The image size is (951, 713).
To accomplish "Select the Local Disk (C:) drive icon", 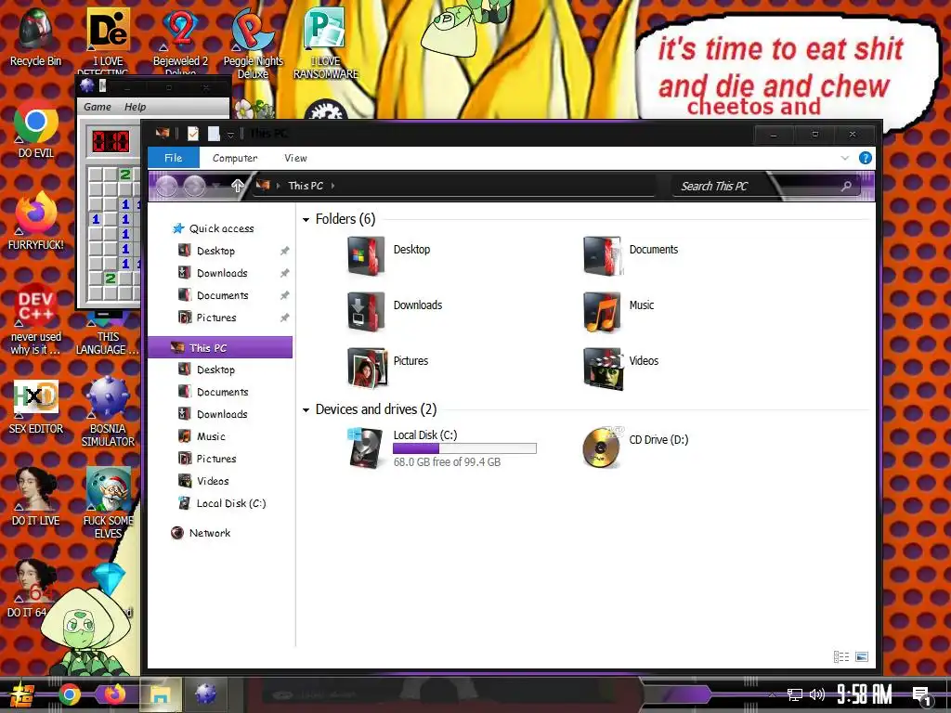I will [x=366, y=448].
